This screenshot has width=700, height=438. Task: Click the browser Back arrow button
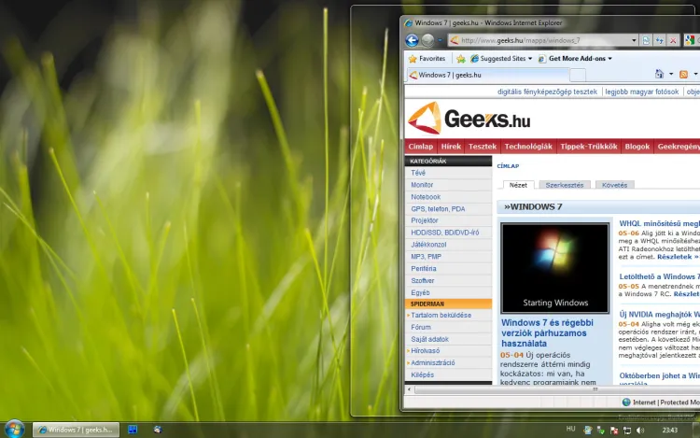coord(412,40)
